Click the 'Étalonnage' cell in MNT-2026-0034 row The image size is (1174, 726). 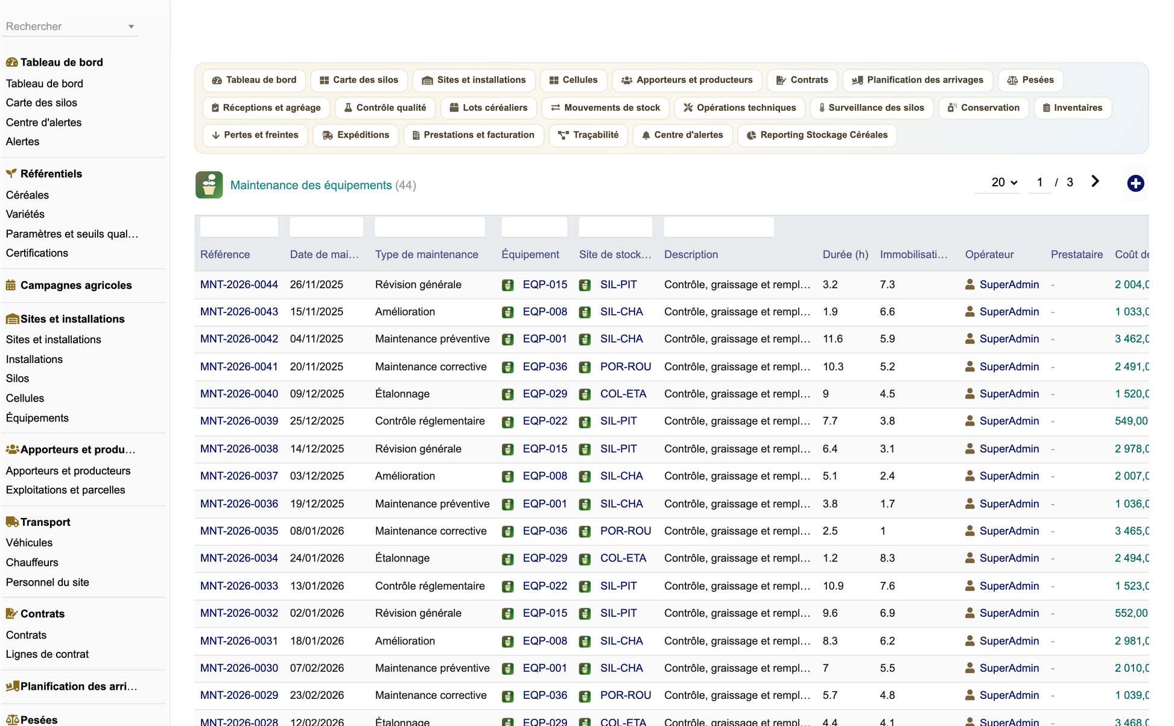[402, 558]
